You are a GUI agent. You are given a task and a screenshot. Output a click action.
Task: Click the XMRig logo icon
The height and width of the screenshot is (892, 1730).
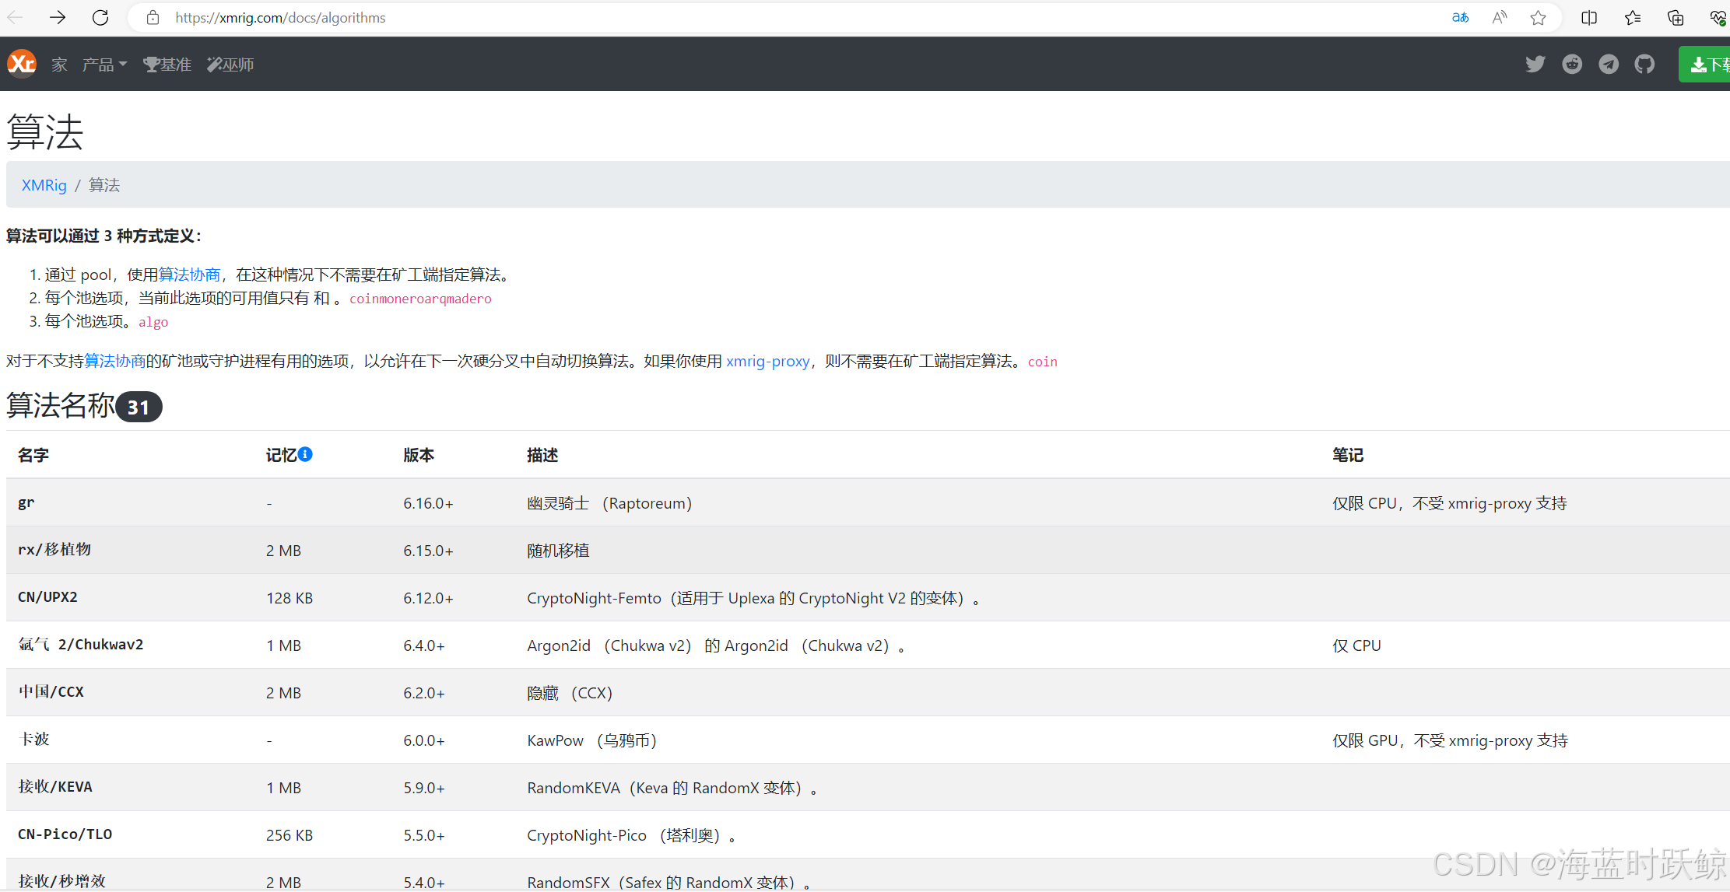[x=22, y=64]
